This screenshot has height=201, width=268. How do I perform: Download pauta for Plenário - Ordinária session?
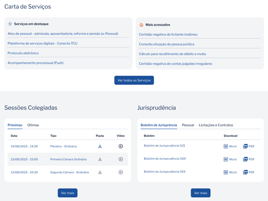coord(100,146)
